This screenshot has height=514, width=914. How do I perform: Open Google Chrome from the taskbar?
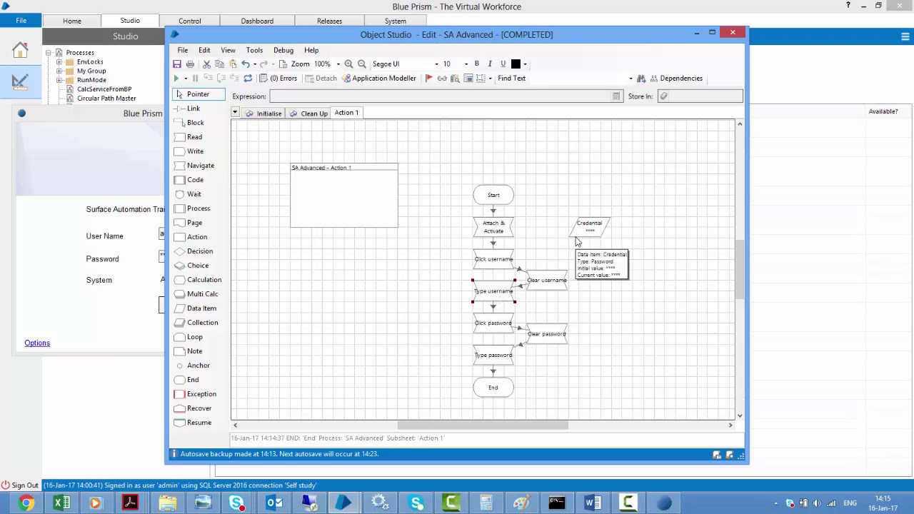pos(26,503)
